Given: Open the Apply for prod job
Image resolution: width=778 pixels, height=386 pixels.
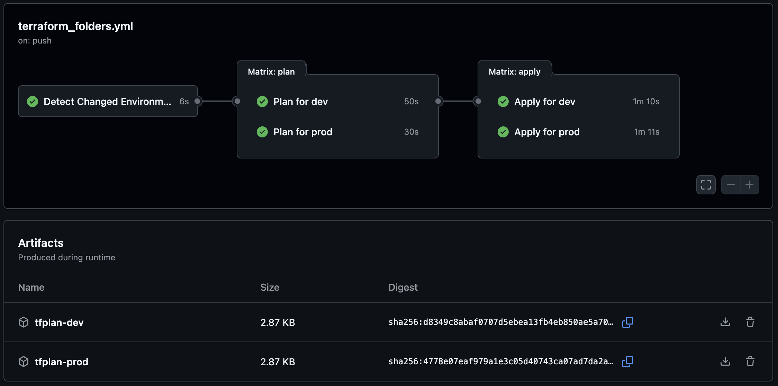Looking at the screenshot, I should (547, 132).
